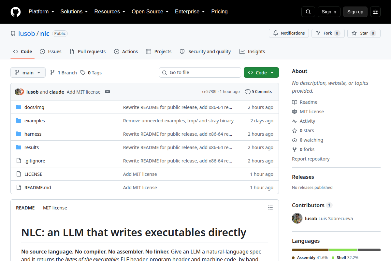View lusob contributor avatar
Image resolution: width=391 pixels, height=261 pixels.
[297, 218]
